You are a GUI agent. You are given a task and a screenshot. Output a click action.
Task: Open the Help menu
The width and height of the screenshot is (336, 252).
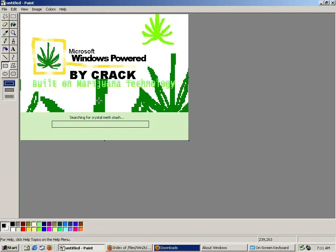tap(63, 9)
